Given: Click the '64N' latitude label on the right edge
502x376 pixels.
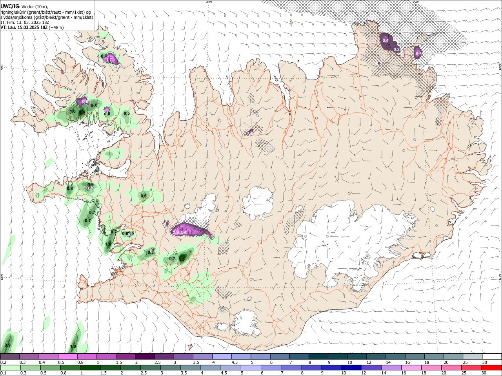Looking at the screenshot, I should 500,277.
